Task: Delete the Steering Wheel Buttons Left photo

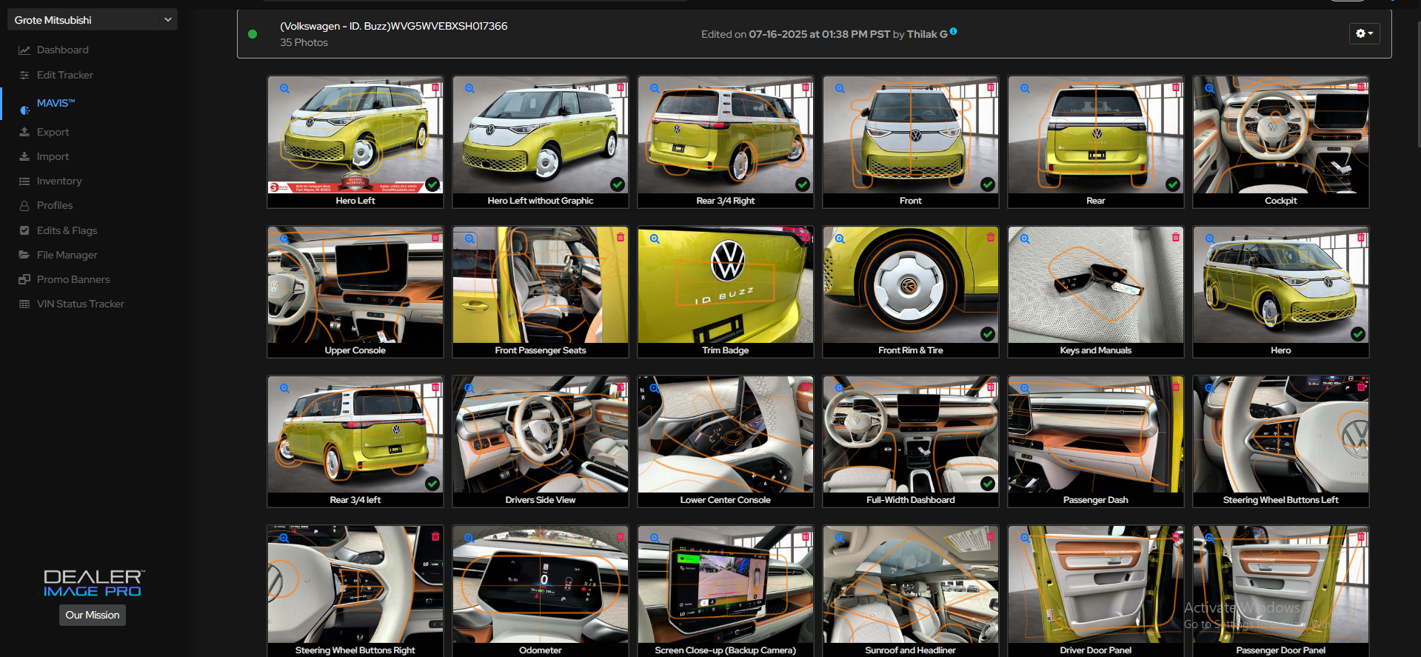Action: click(1361, 387)
